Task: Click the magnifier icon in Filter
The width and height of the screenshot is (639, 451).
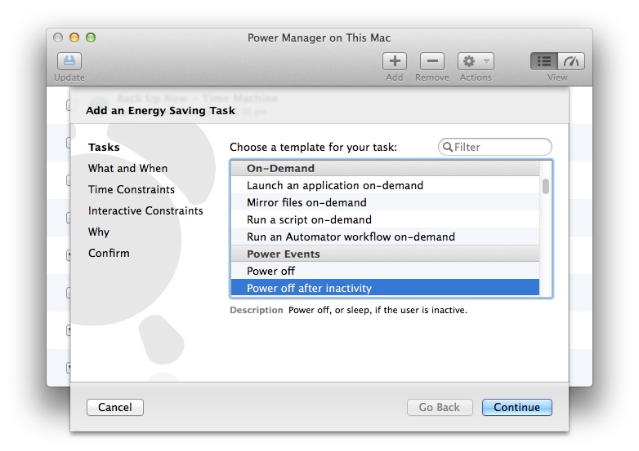Action: coord(448,147)
